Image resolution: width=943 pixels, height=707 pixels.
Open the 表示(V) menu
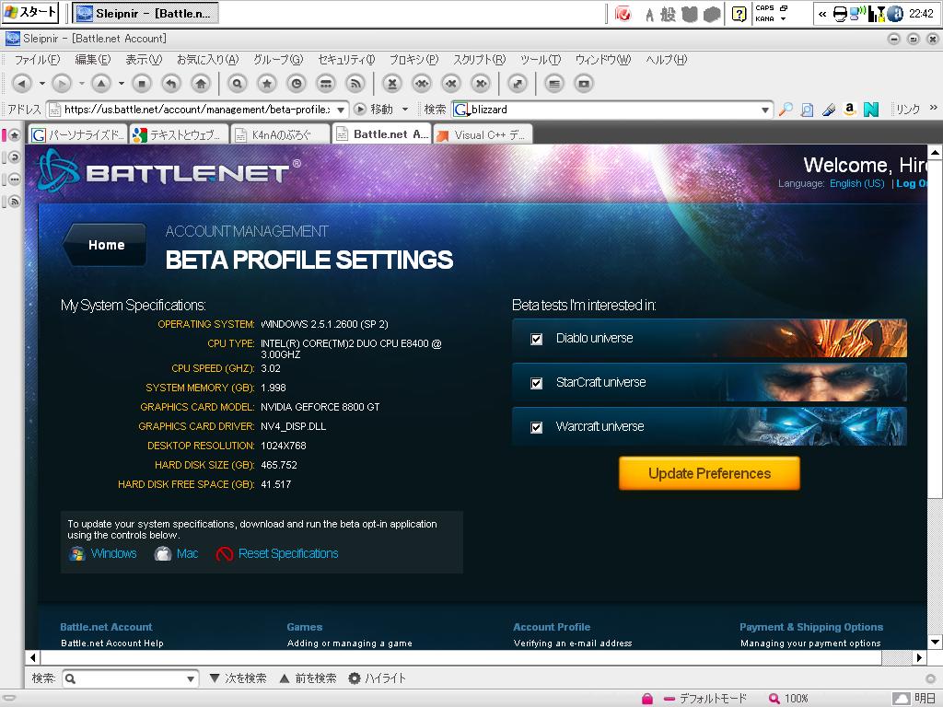tap(144, 60)
